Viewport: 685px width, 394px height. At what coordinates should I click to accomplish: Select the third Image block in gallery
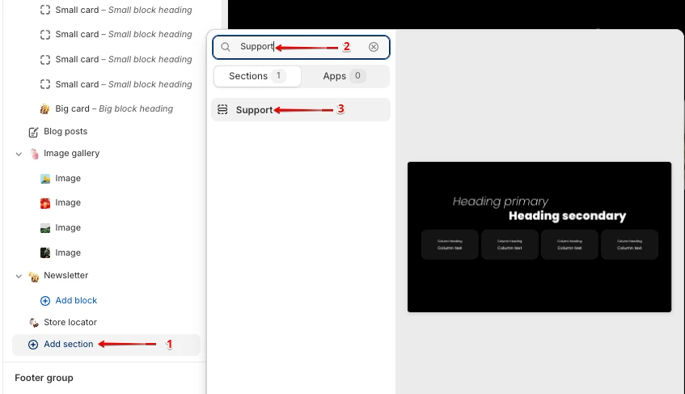68,227
